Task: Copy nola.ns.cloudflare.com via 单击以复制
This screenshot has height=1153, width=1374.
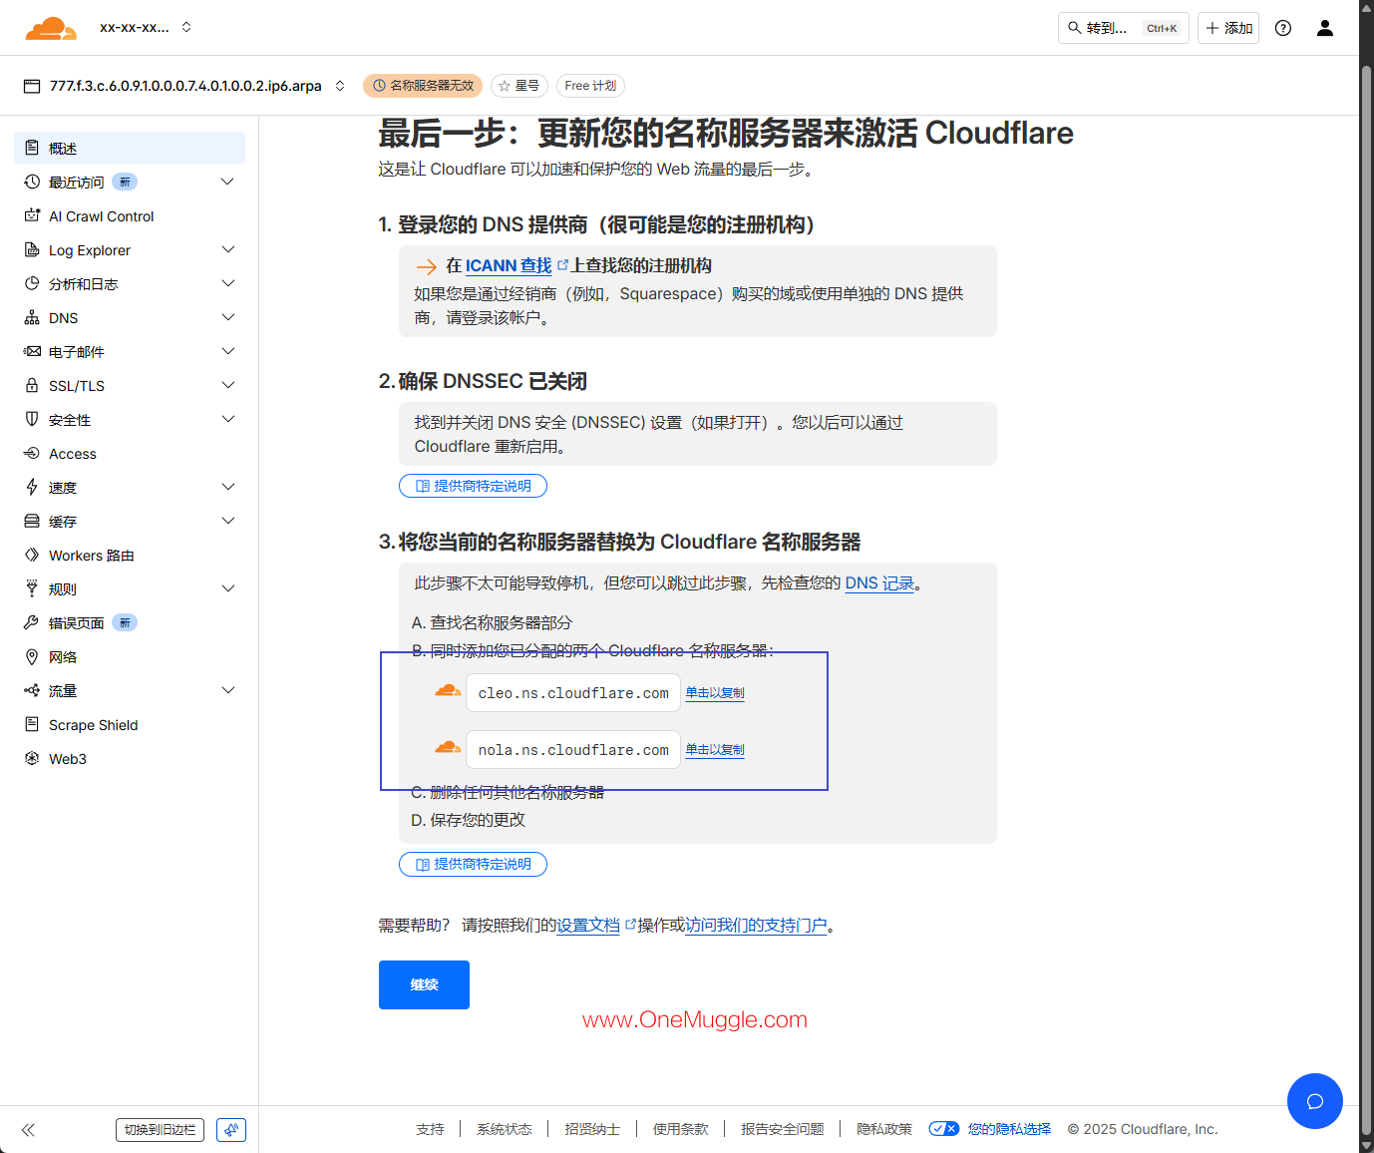Action: (715, 749)
